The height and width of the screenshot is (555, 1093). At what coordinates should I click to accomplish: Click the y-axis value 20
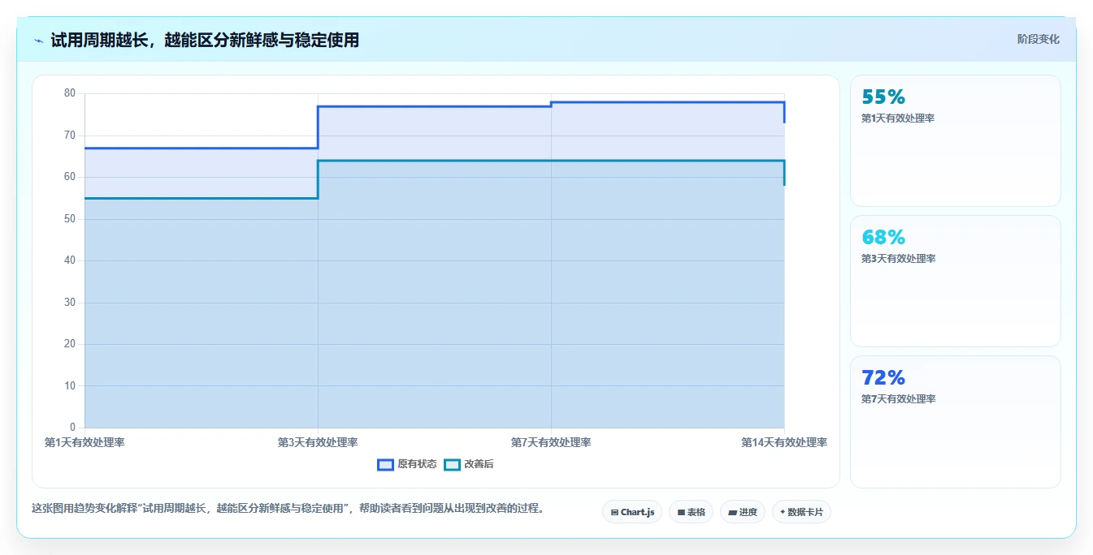point(70,344)
